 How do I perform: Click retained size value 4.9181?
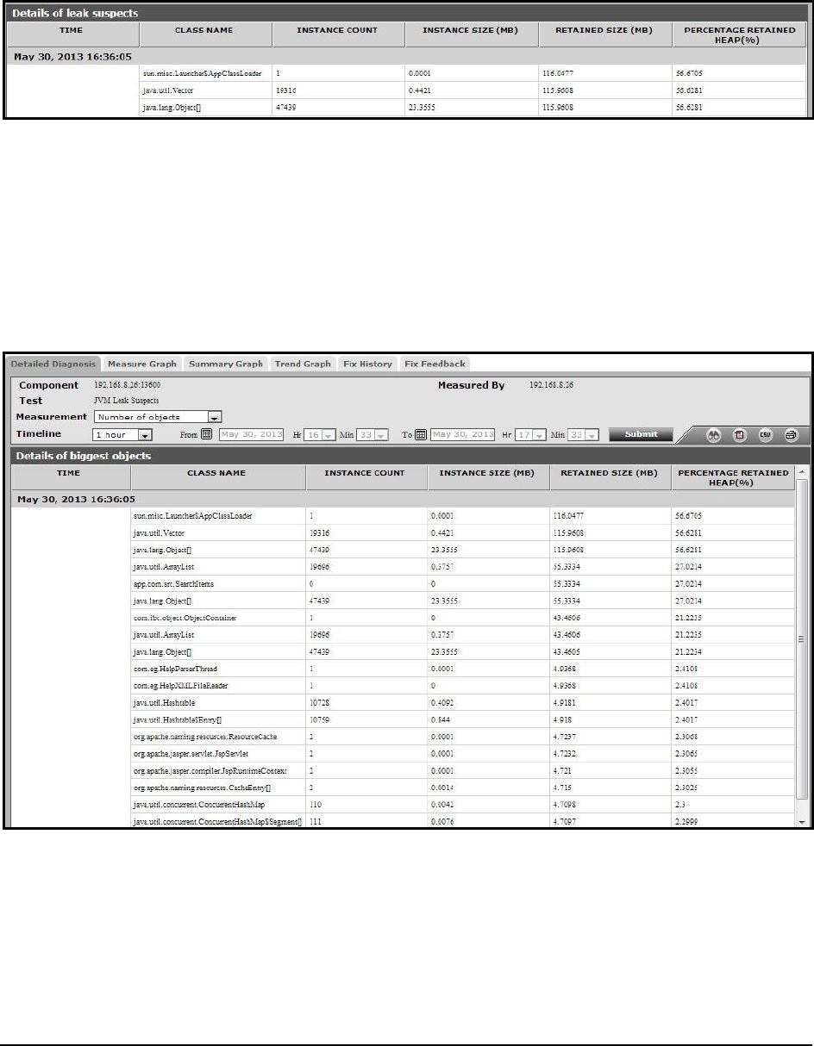click(565, 703)
